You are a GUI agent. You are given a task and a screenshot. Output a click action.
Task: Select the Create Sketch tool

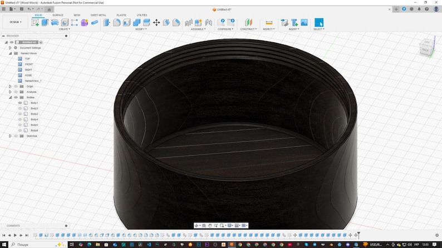pyautogui.click(x=35, y=22)
